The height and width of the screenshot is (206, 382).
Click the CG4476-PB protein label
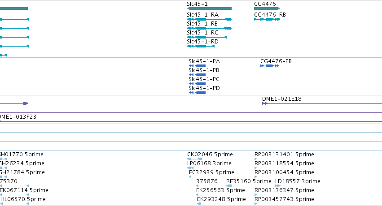tap(276, 61)
